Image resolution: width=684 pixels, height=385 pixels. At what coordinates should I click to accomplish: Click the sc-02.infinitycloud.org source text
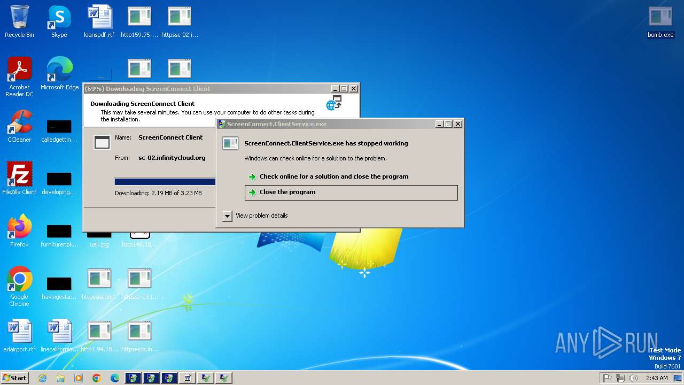[x=172, y=158]
